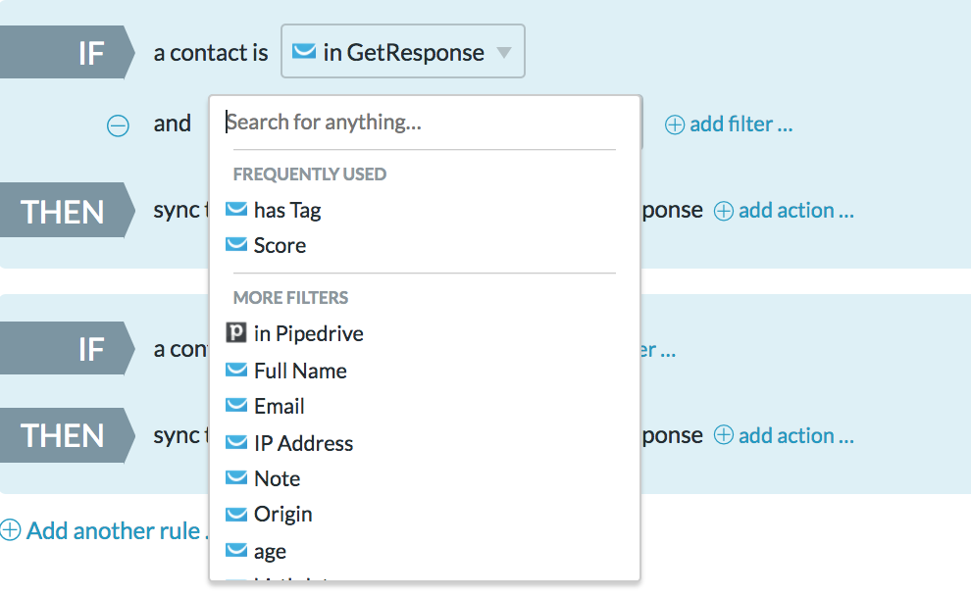Choose the 'Full Name' filter
Image resolution: width=971 pixels, height=596 pixels.
click(300, 371)
